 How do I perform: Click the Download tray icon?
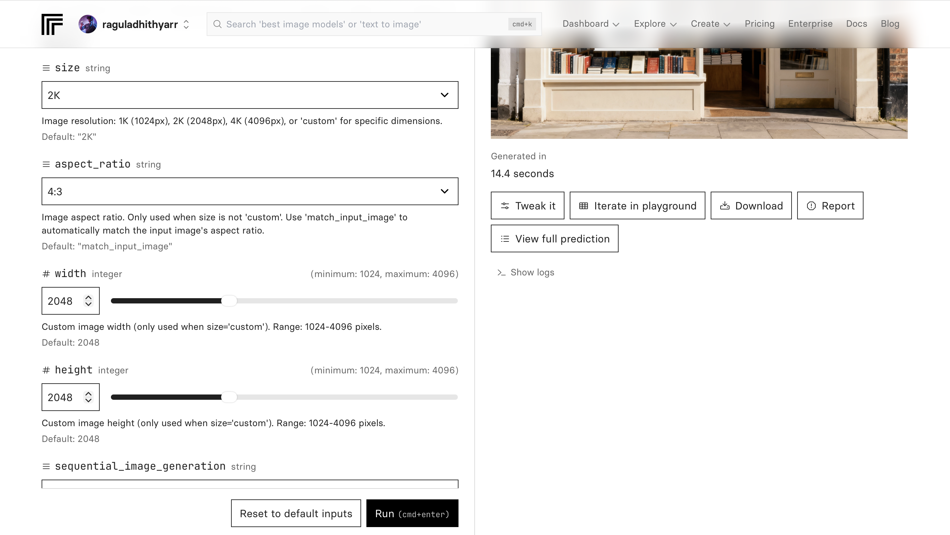pyautogui.click(x=725, y=205)
